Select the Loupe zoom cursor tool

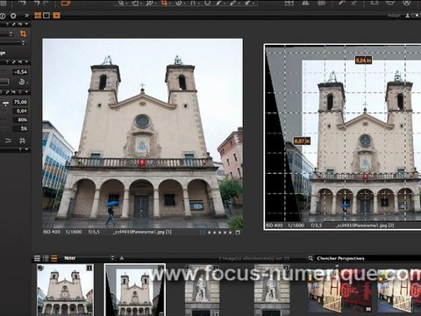pos(150,3)
